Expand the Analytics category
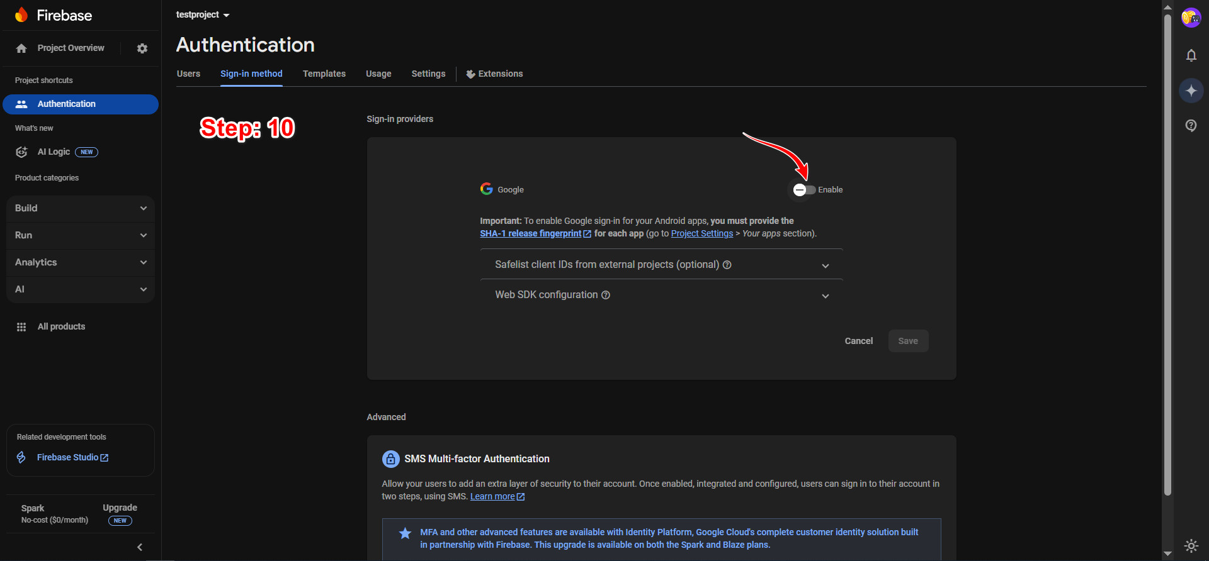 coord(81,262)
